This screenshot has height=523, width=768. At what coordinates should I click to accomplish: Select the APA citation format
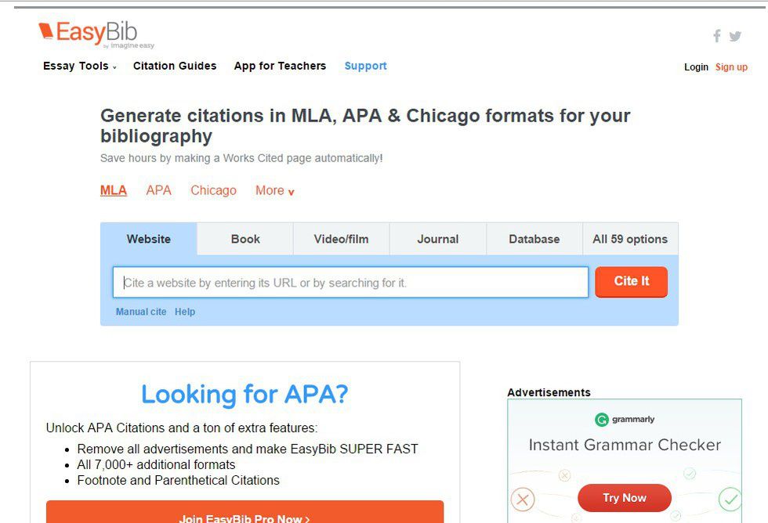pyautogui.click(x=158, y=191)
